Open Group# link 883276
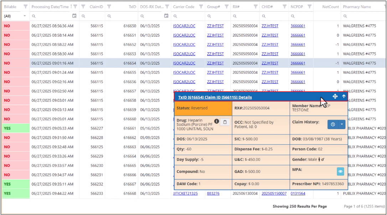Viewport: 387px width, 215px height. coord(213,193)
